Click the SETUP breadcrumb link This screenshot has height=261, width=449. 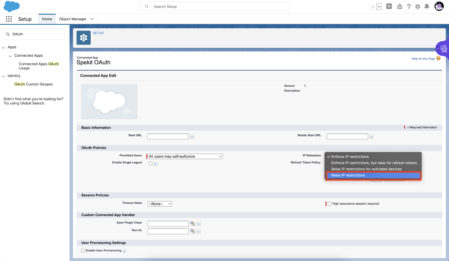point(98,33)
